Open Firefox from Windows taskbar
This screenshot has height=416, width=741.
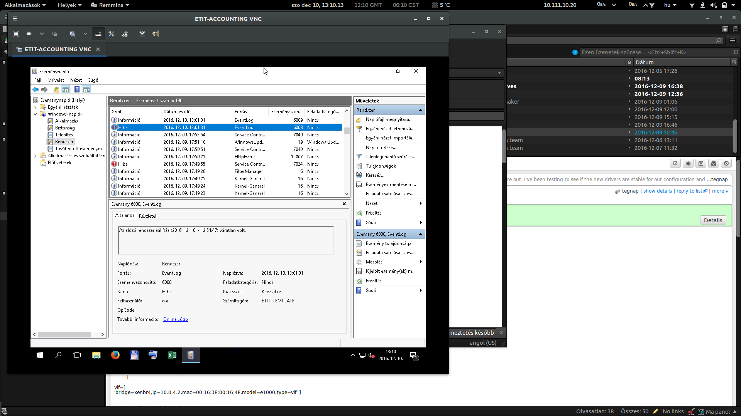(x=115, y=355)
